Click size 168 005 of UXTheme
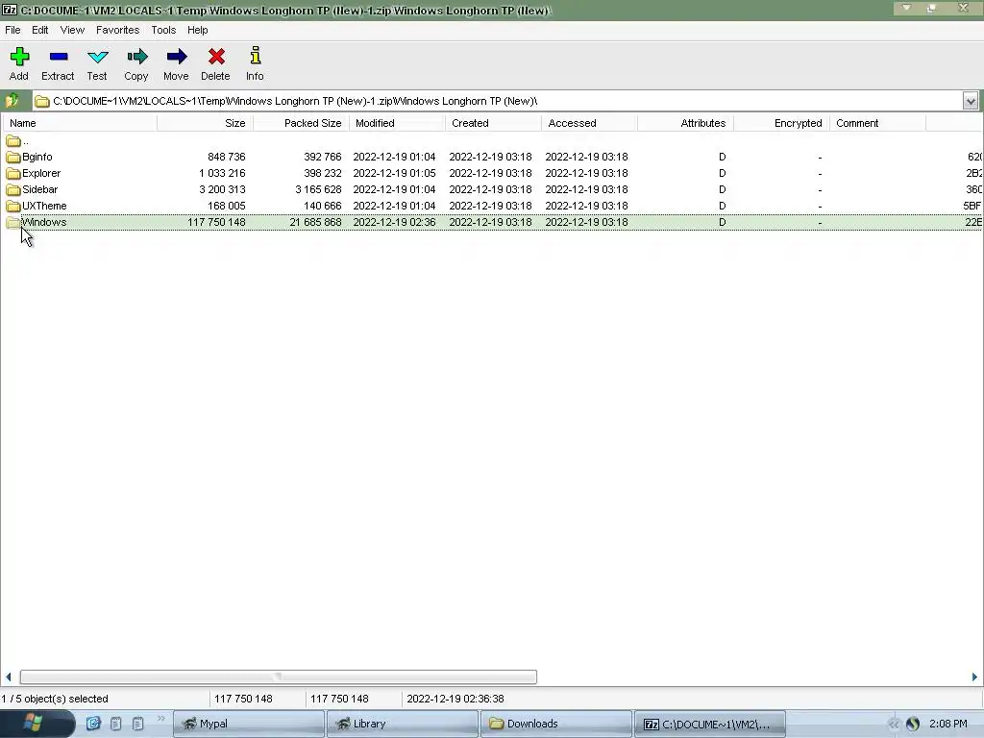The width and height of the screenshot is (984, 738). (227, 206)
